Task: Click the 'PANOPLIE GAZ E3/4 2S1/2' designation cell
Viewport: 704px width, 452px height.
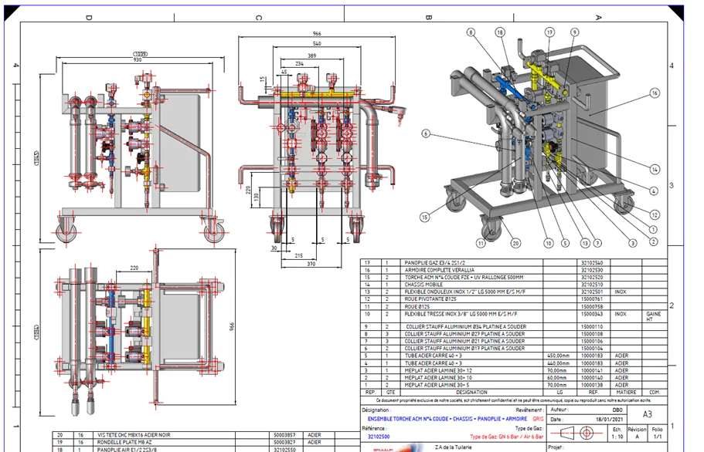Action: click(437, 263)
